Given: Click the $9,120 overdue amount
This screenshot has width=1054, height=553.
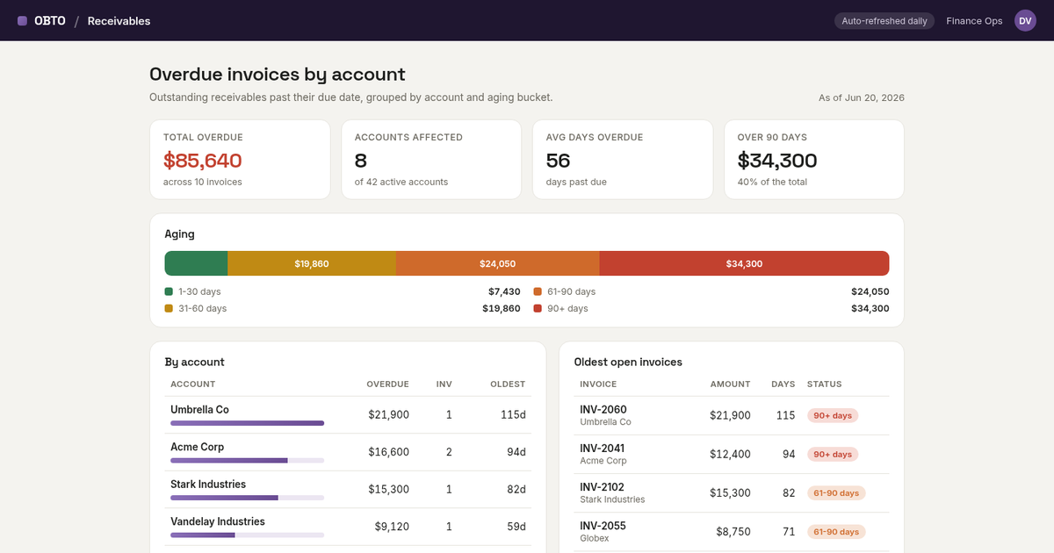Looking at the screenshot, I should (392, 527).
